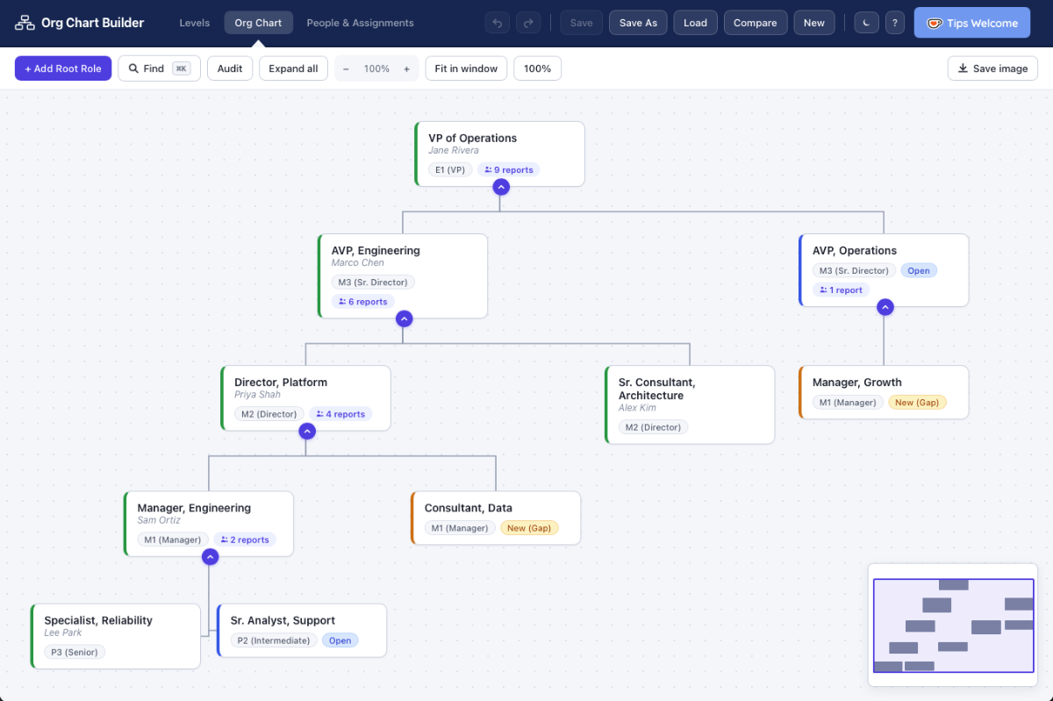This screenshot has width=1053, height=701.
Task: Collapse the Director, Platform node
Action: 306,431
